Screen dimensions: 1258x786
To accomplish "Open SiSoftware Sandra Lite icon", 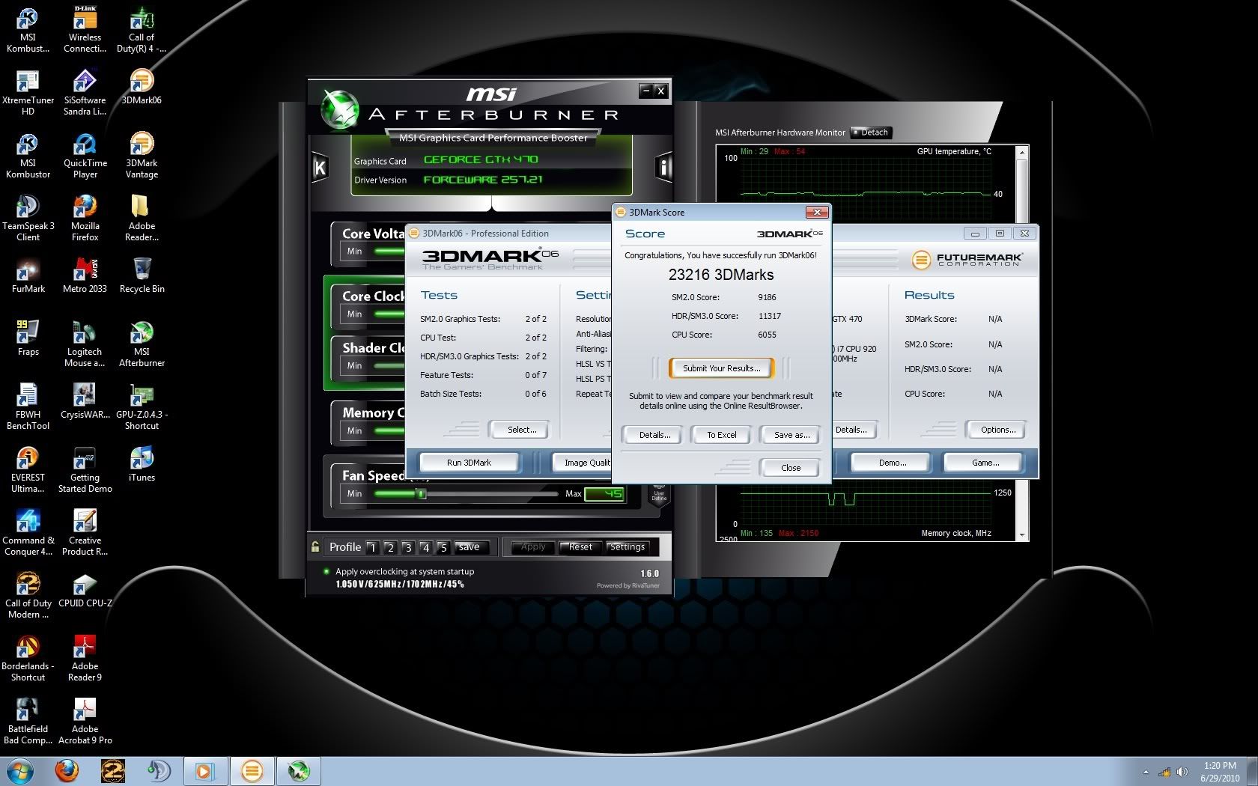I will coord(85,93).
